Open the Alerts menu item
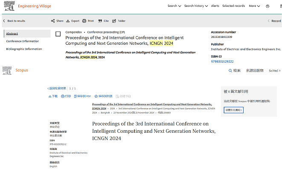Viewport: 282px width, 169px height. click(215, 6)
